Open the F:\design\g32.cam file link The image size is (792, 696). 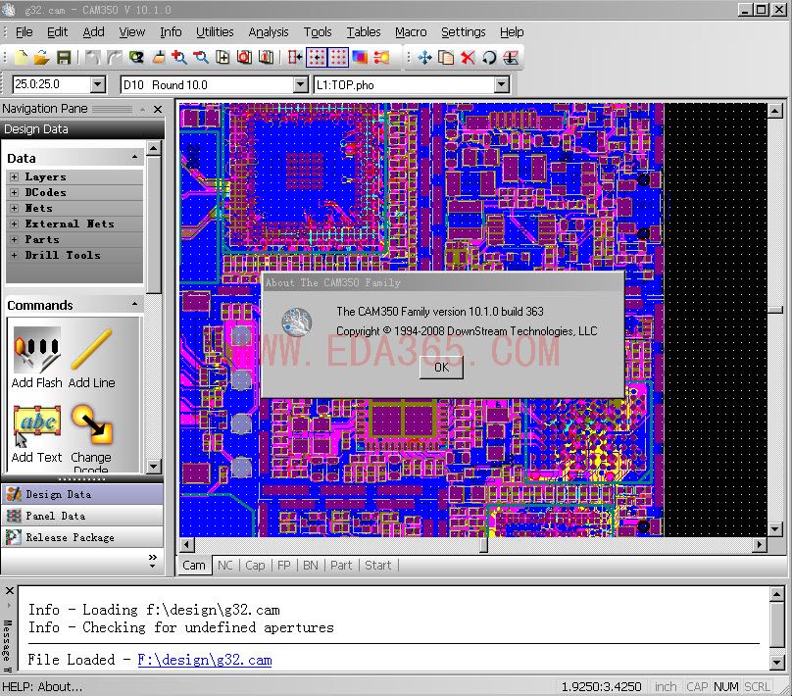[205, 660]
